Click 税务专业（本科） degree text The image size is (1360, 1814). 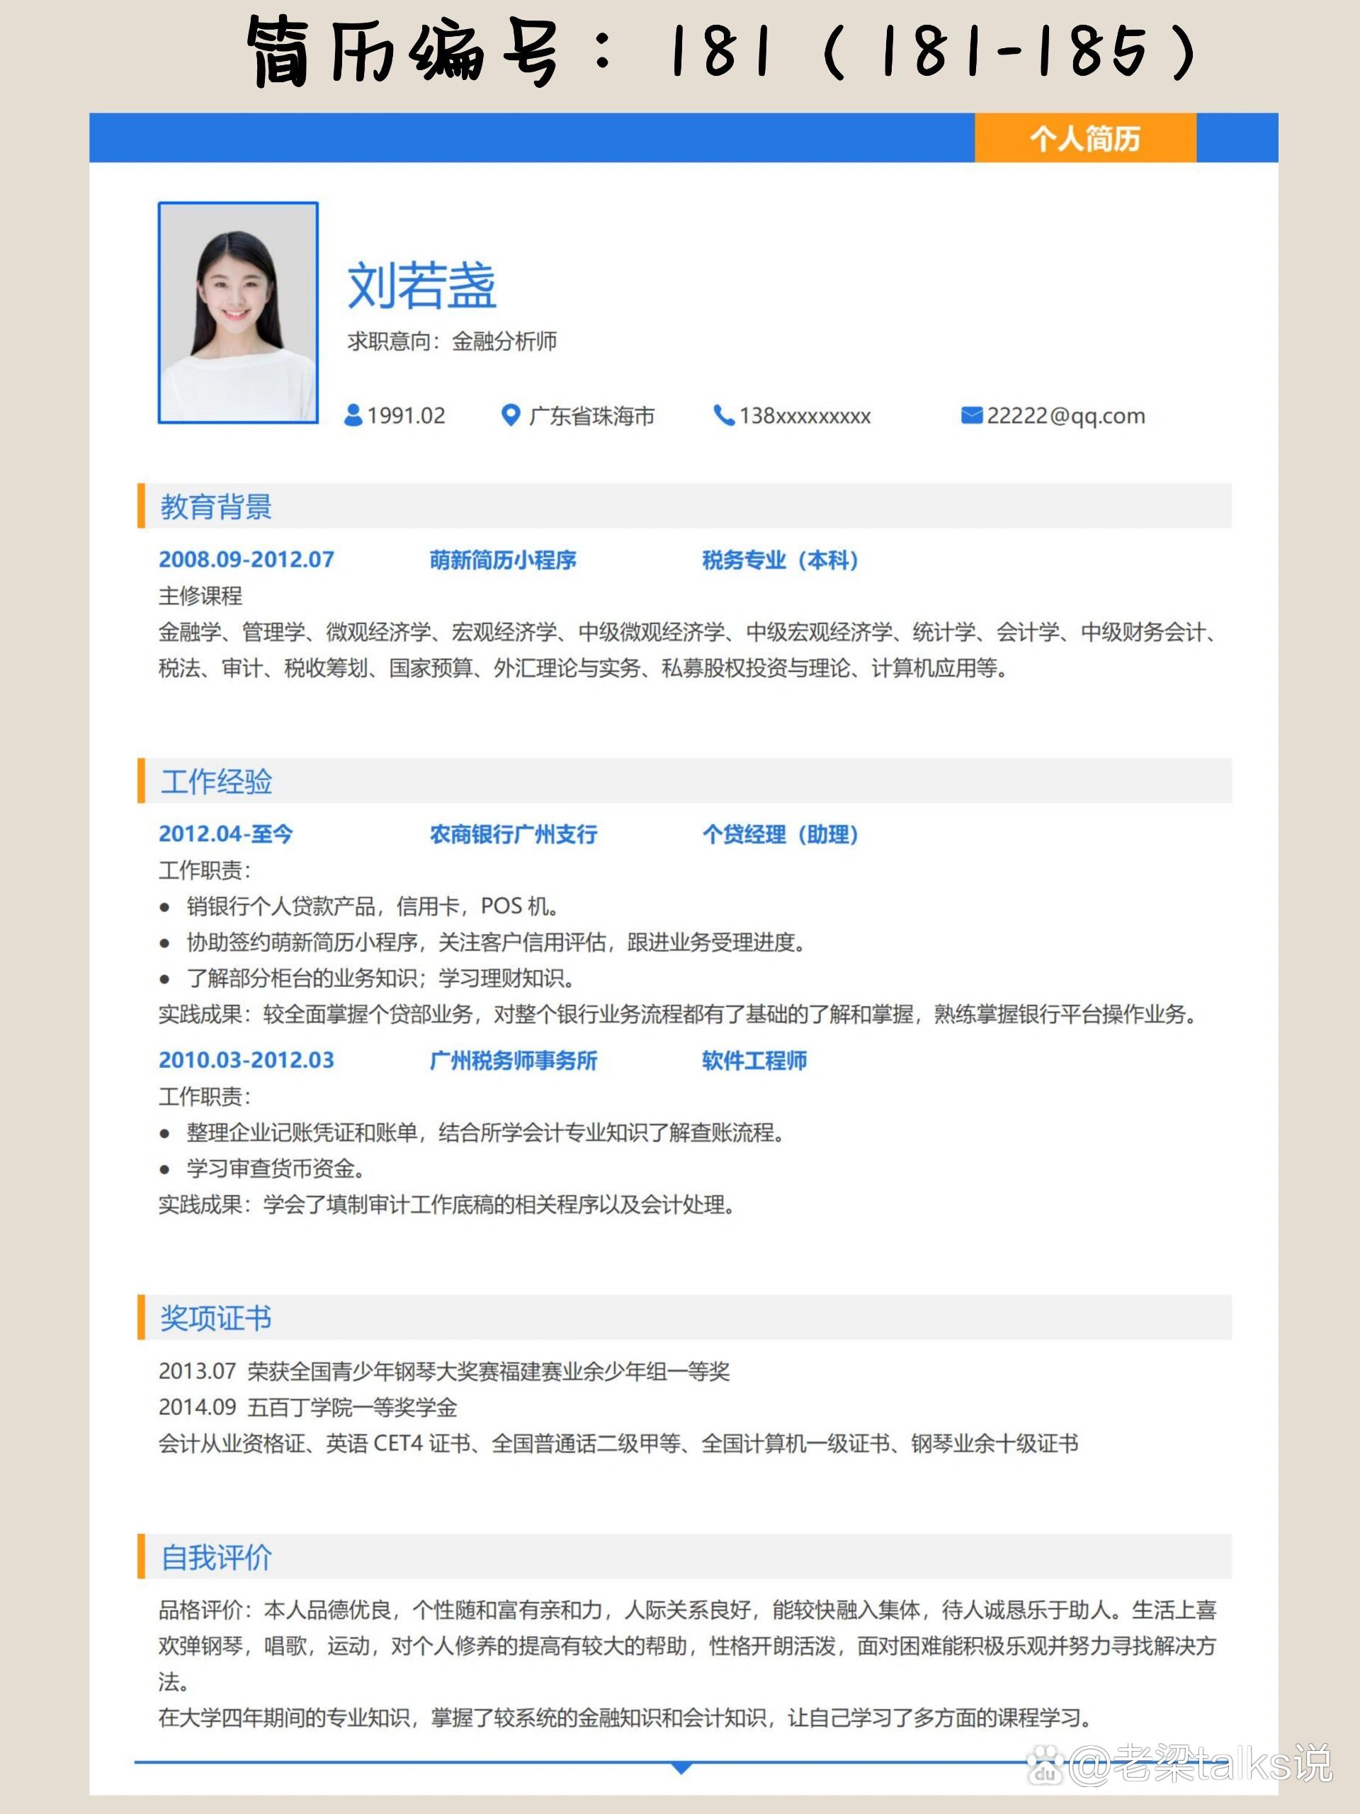pos(781,559)
